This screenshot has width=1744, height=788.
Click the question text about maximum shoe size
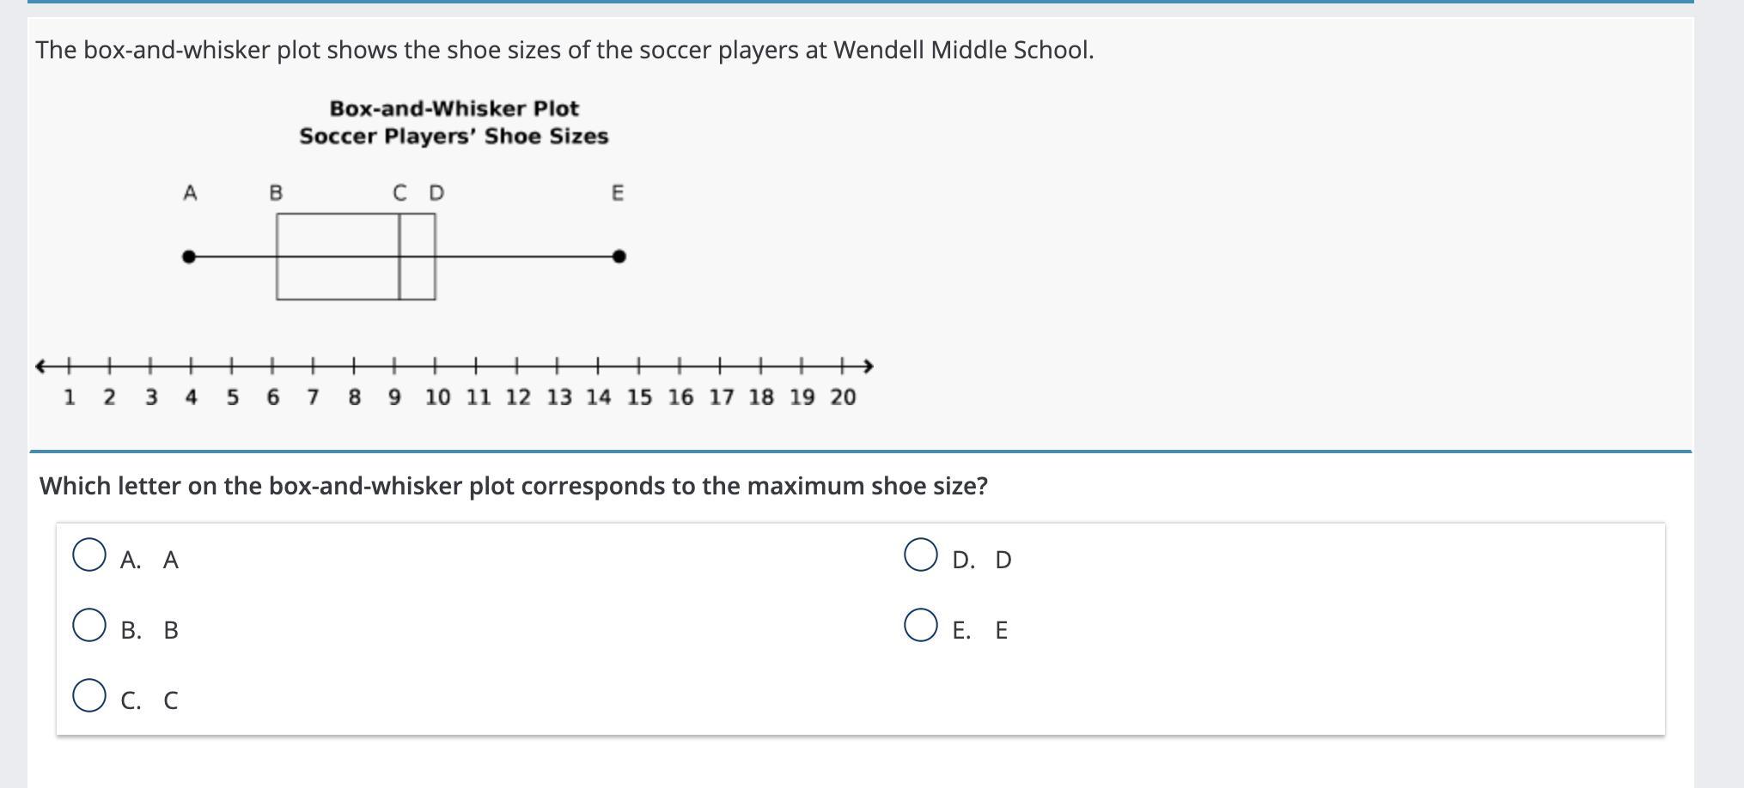coord(514,487)
